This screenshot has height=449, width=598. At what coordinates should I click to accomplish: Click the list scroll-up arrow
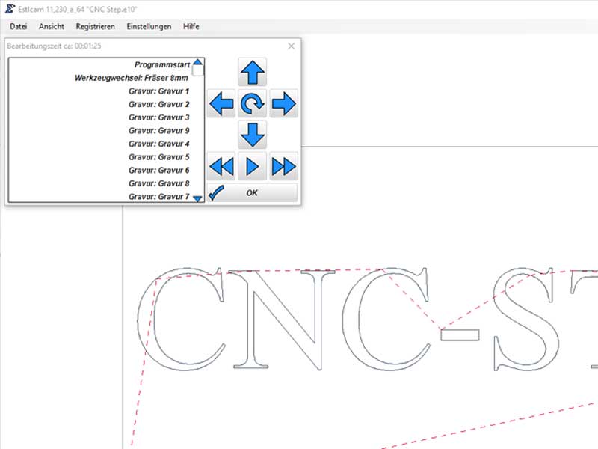pyautogui.click(x=197, y=62)
